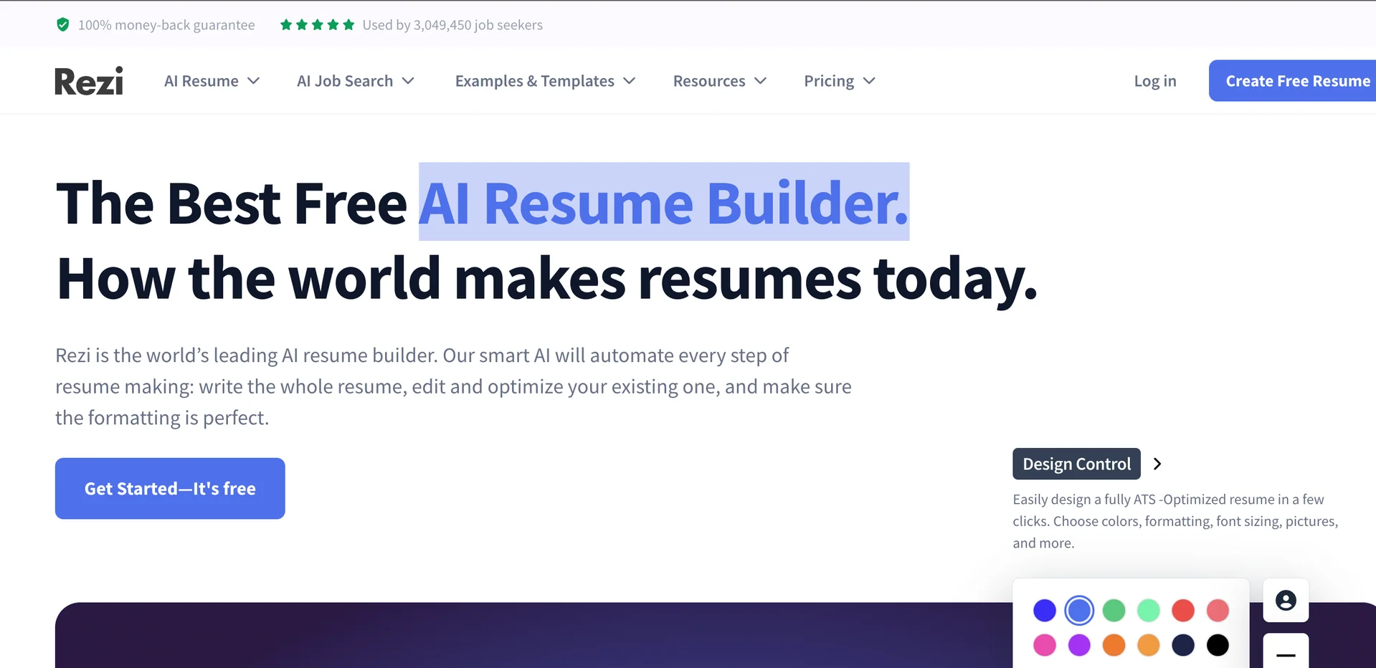Pick the purple color swatch
The image size is (1376, 668).
[x=1079, y=645]
